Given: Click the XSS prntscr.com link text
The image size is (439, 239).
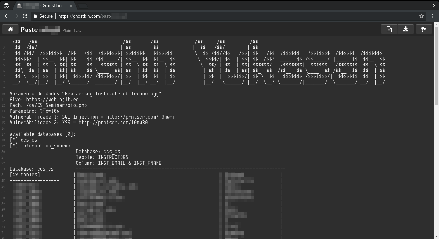Looking at the screenshot, I should (113, 123).
